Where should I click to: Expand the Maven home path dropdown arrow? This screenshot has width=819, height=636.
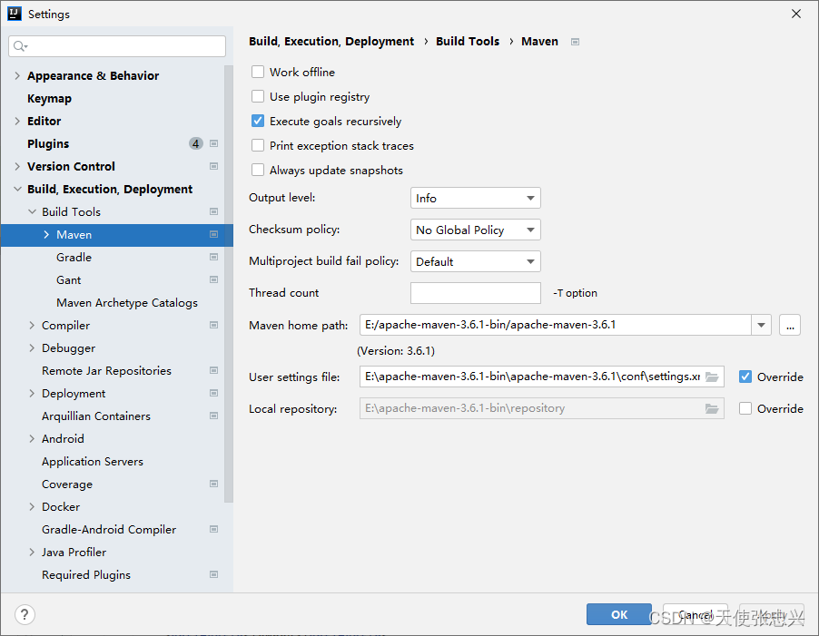[761, 325]
